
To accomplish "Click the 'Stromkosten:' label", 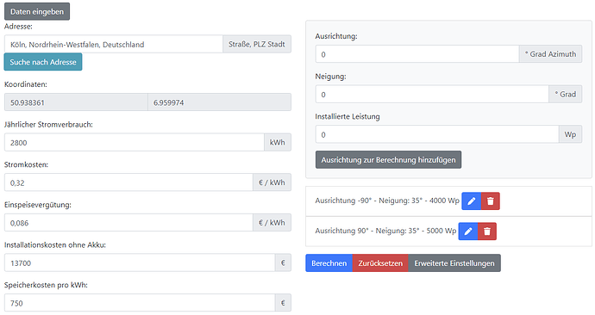I will 26,164.
